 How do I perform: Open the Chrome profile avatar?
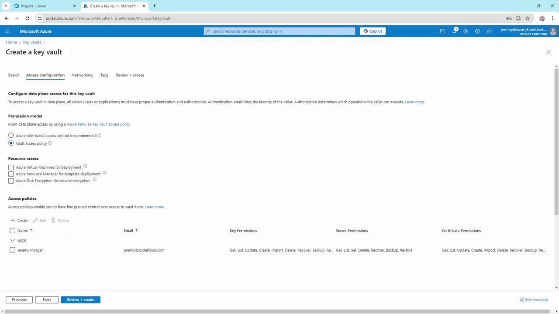[542, 18]
